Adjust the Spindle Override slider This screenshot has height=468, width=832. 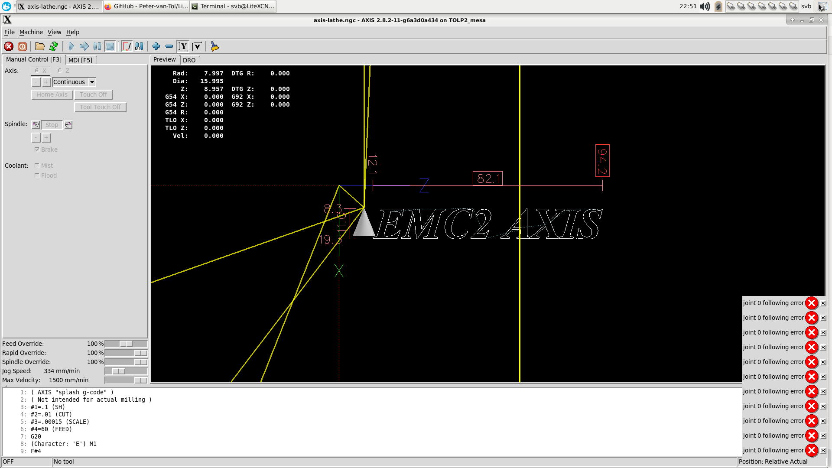point(126,362)
